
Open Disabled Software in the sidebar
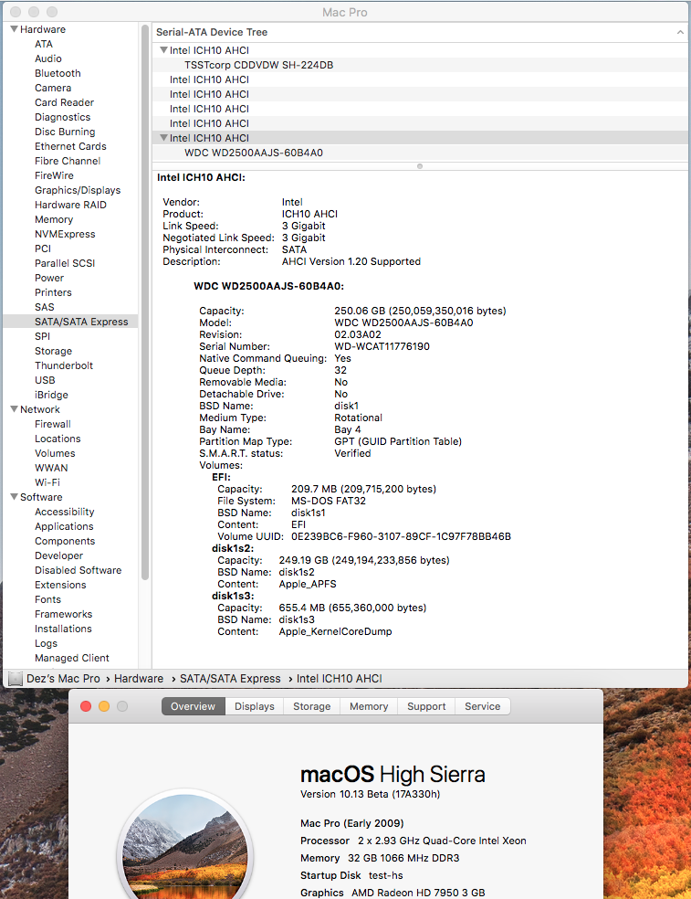tap(78, 570)
